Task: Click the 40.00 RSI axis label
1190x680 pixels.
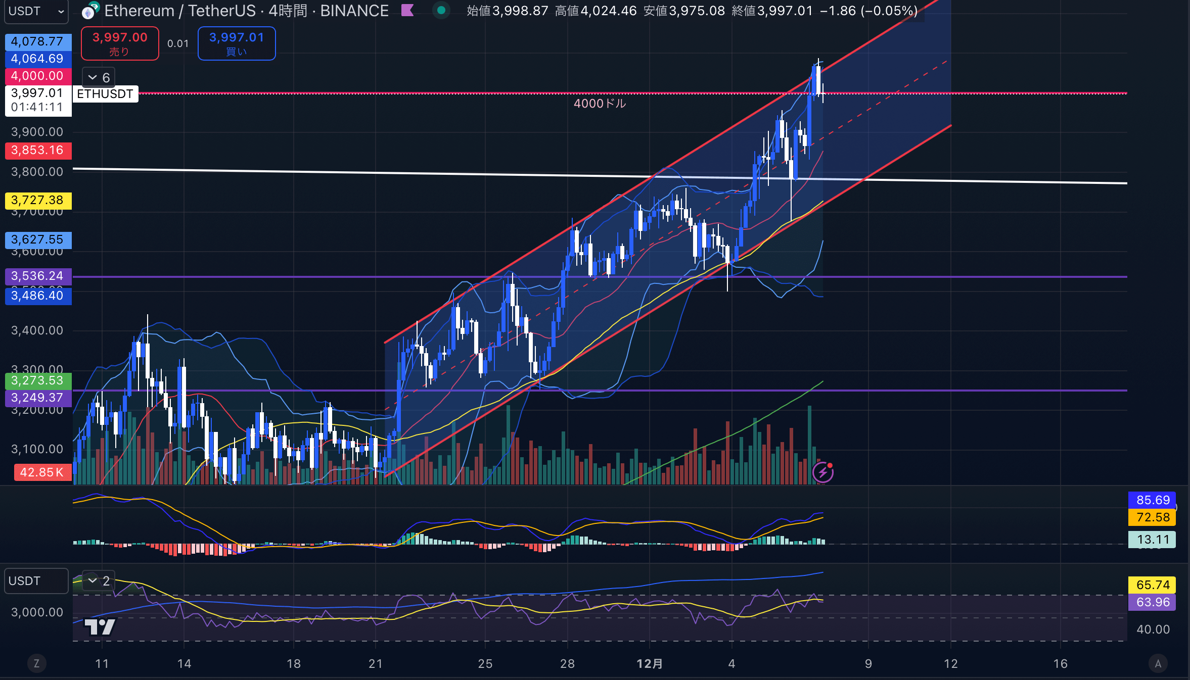Action: coord(1153,629)
